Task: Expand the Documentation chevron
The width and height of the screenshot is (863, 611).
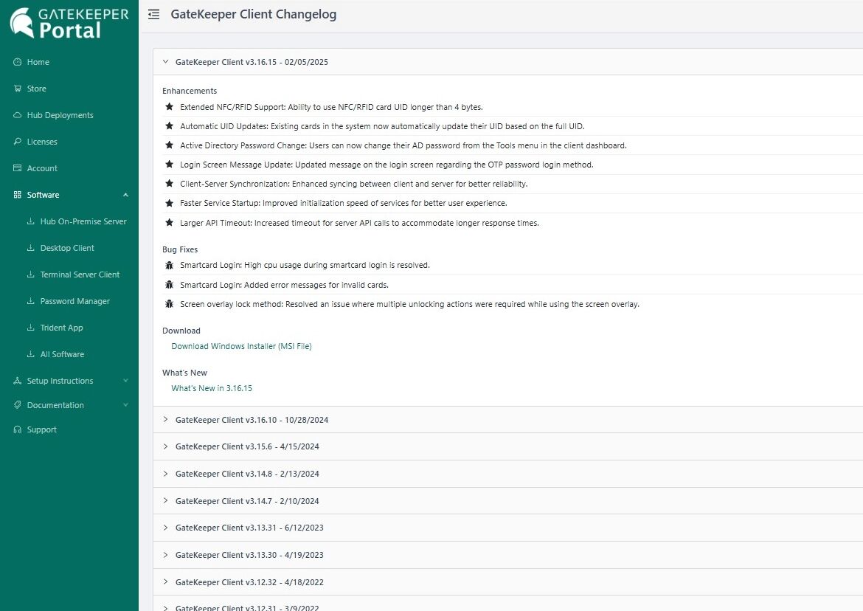Action: 125,404
